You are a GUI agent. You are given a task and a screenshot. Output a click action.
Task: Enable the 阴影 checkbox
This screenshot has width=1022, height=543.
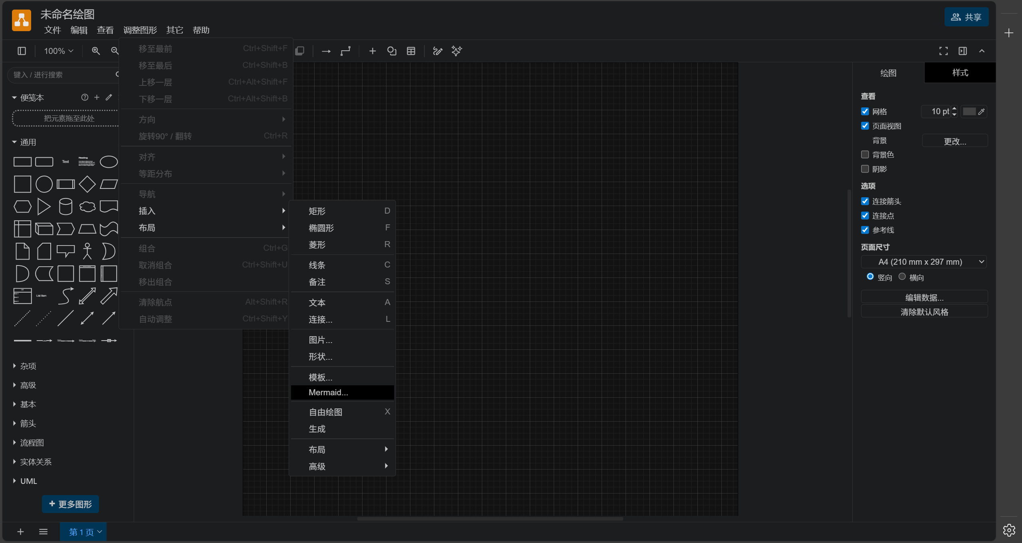tap(865, 169)
